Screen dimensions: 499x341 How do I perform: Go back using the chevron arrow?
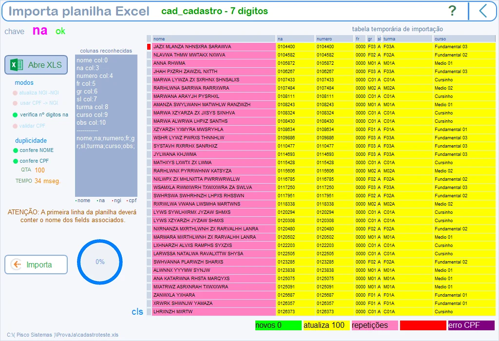click(483, 11)
